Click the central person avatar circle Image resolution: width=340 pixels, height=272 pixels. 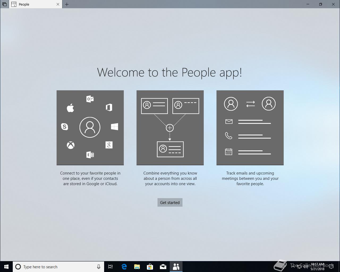[90, 127]
